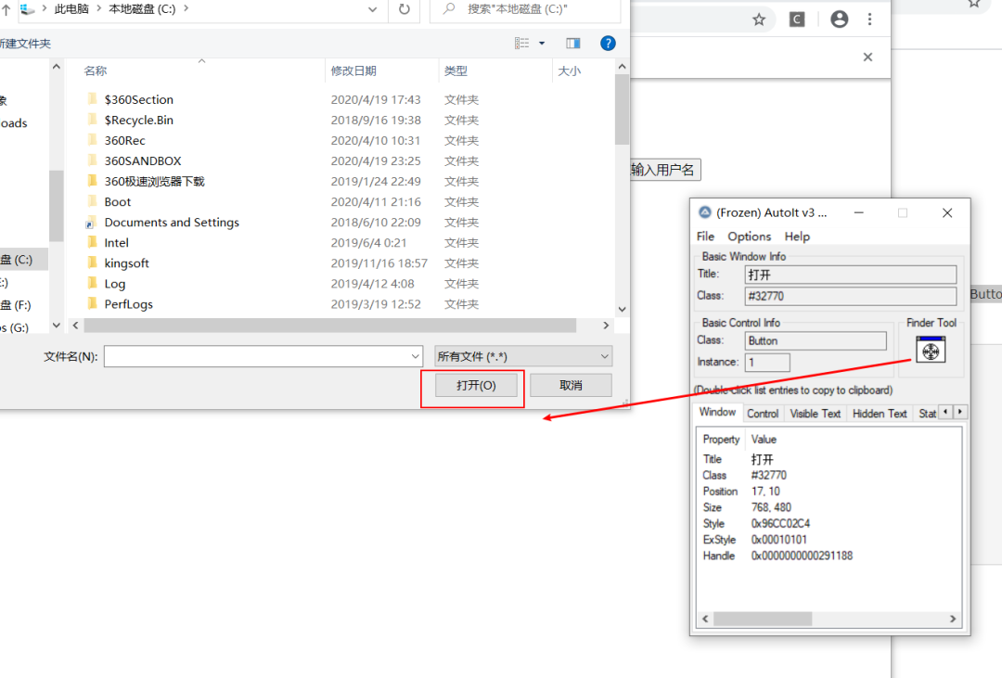Screen dimensions: 1002x678
Task: Click the view layout icon
Action: pyautogui.click(x=522, y=43)
